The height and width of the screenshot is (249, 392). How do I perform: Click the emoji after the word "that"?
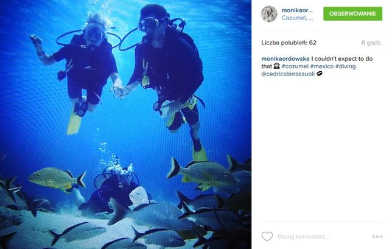[x=276, y=66]
